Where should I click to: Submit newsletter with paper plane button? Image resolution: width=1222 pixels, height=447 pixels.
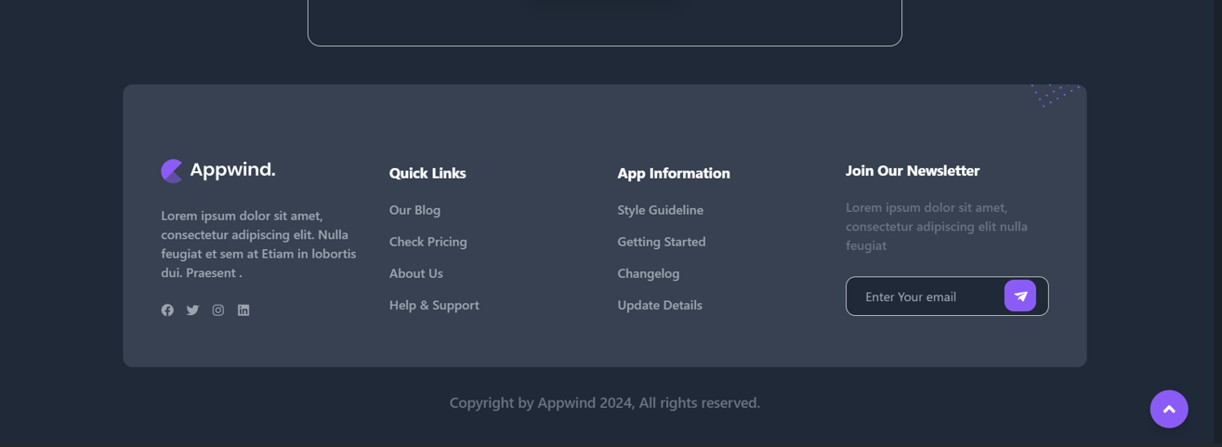(1019, 296)
